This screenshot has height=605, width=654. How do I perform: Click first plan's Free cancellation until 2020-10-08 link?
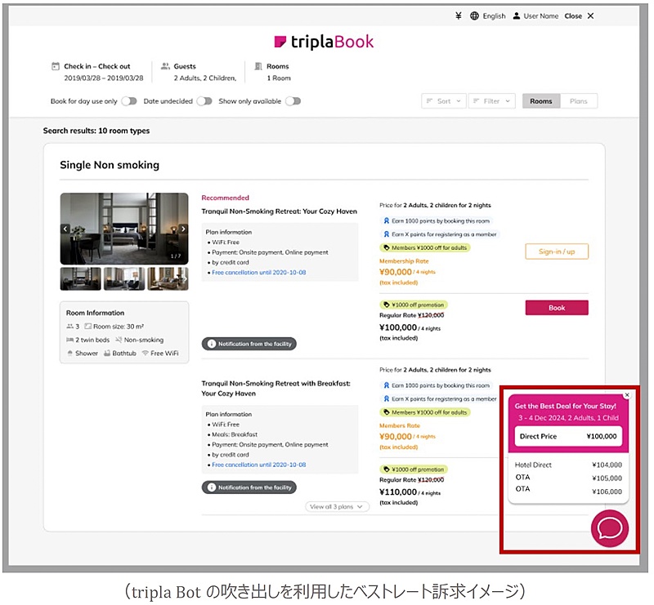coord(258,272)
